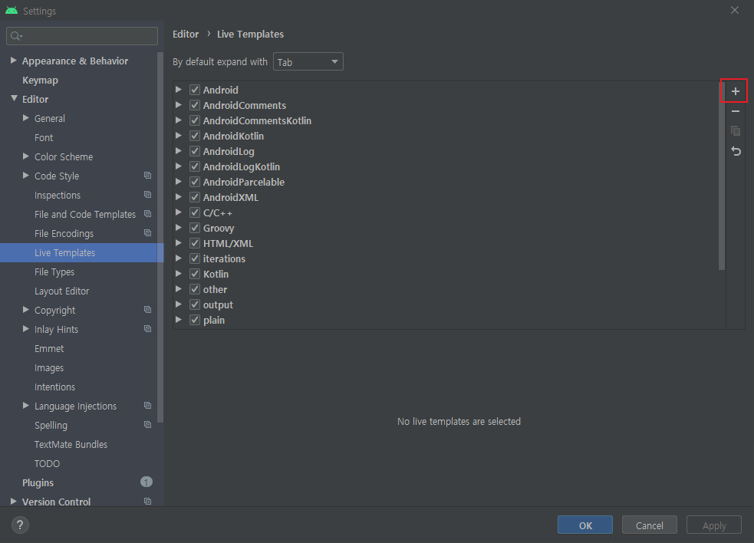Open the Plugins settings page
754x543 pixels.
(x=38, y=482)
